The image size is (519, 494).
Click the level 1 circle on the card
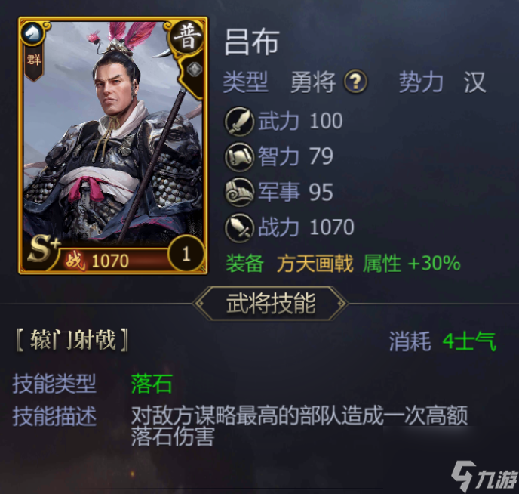(186, 254)
